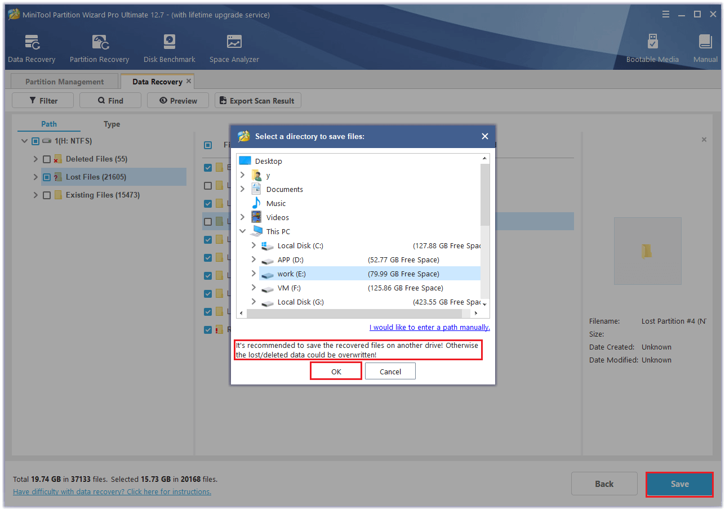Toggle select-all checkbox in file list header

(208, 145)
